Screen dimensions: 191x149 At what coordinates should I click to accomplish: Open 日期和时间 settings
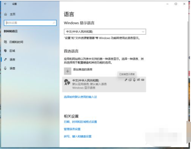tap(14, 42)
